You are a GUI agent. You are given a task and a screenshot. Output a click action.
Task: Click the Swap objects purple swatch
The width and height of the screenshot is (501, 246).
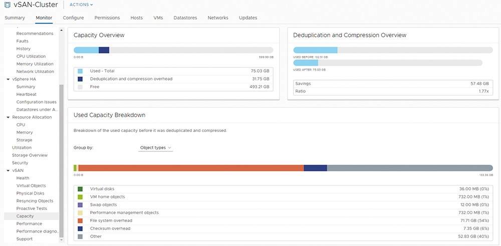point(80,205)
